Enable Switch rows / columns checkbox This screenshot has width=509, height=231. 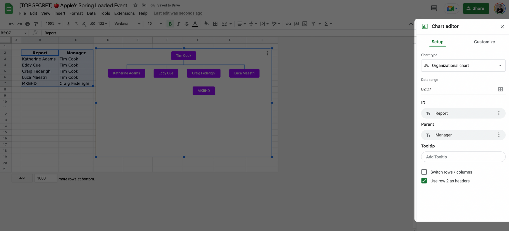pos(424,172)
